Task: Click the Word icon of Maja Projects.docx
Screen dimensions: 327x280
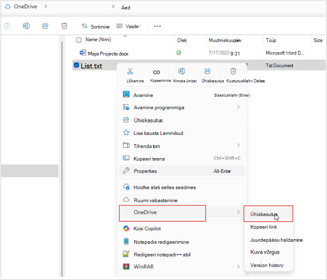Action: pos(83,53)
